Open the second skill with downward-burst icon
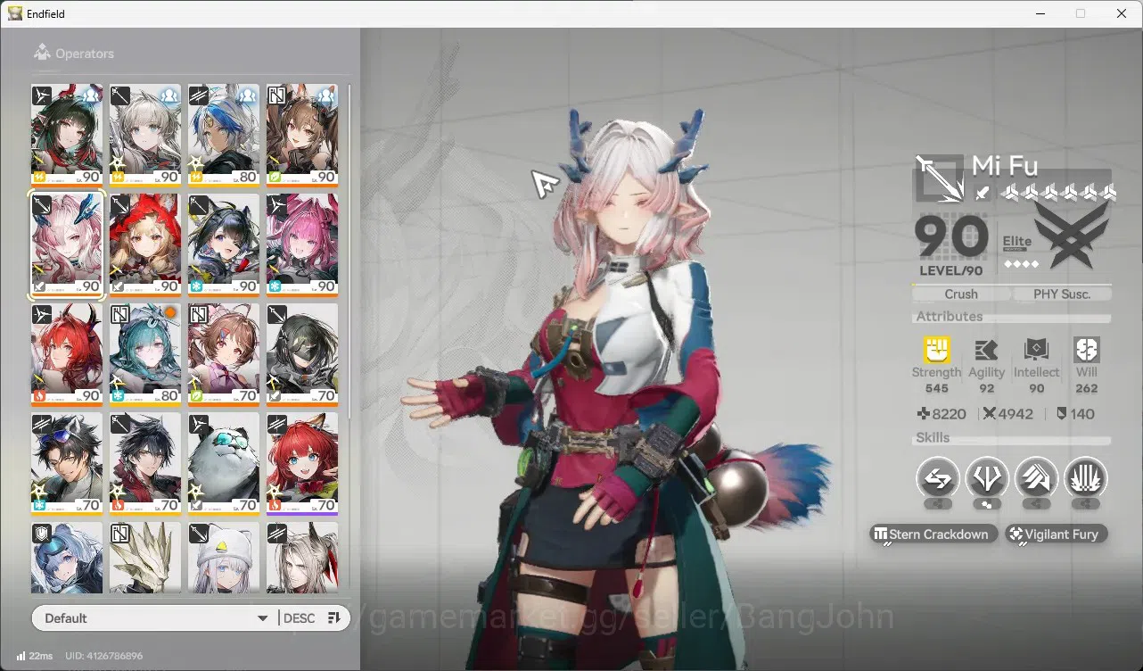 pos(987,478)
